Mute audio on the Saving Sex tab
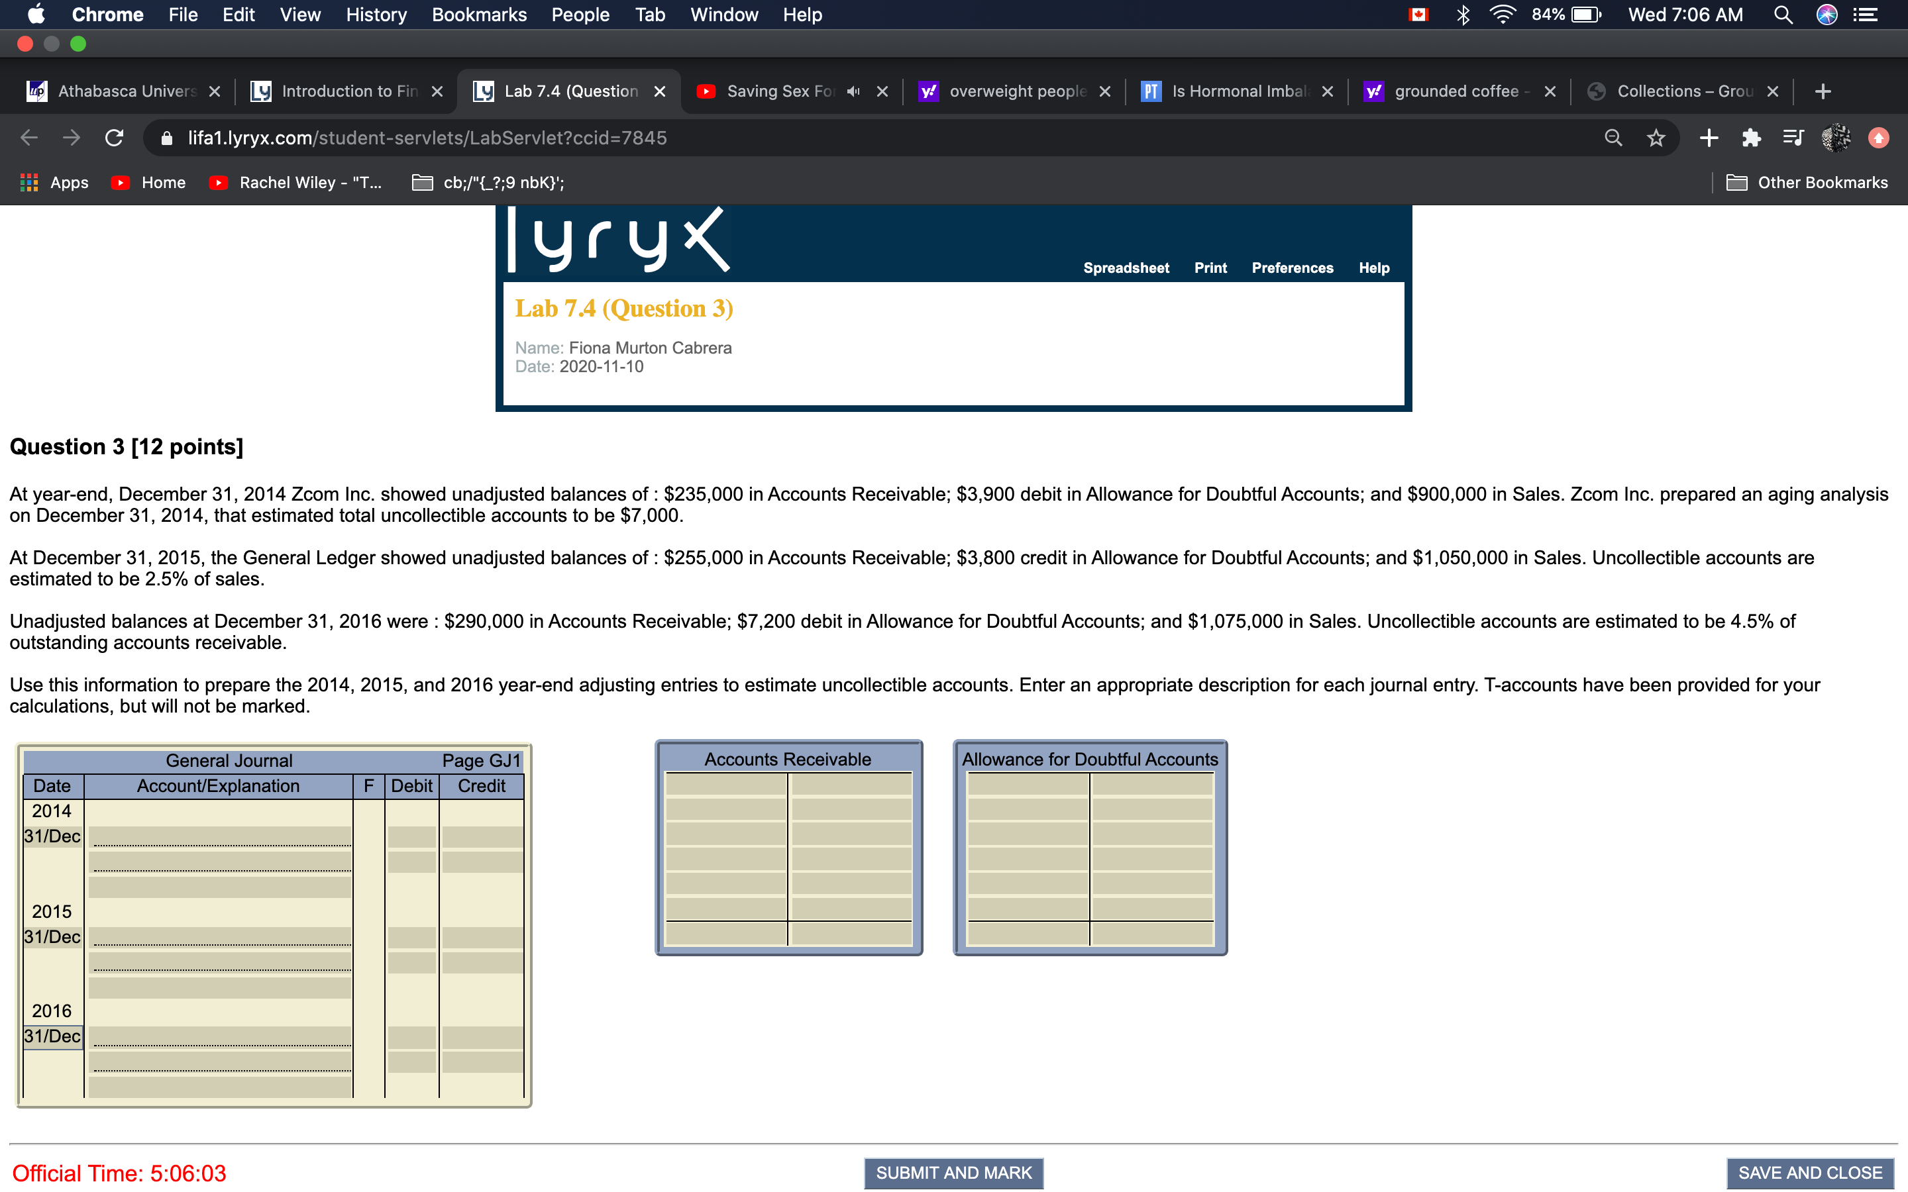The width and height of the screenshot is (1908, 1192). point(853,91)
